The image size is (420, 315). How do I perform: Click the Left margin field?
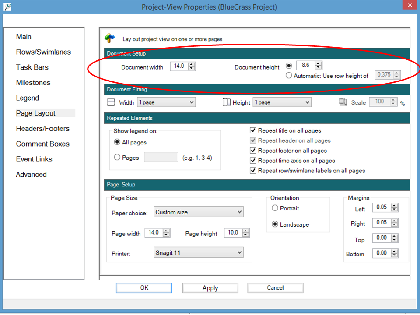coord(381,207)
